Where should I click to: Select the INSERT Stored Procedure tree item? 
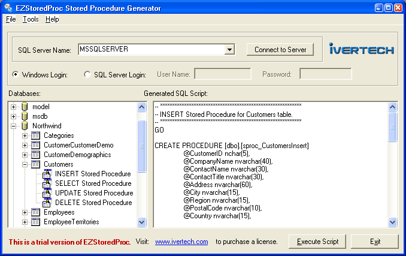(93, 174)
